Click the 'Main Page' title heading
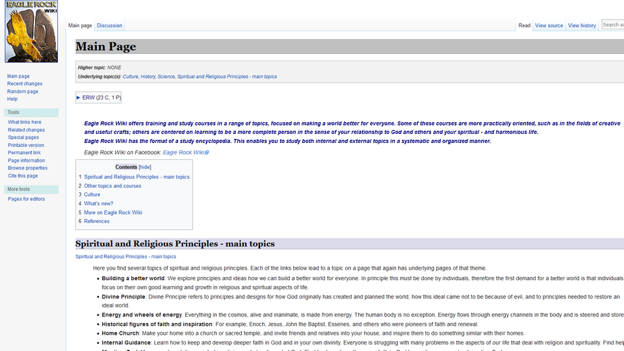The width and height of the screenshot is (624, 351). [106, 47]
